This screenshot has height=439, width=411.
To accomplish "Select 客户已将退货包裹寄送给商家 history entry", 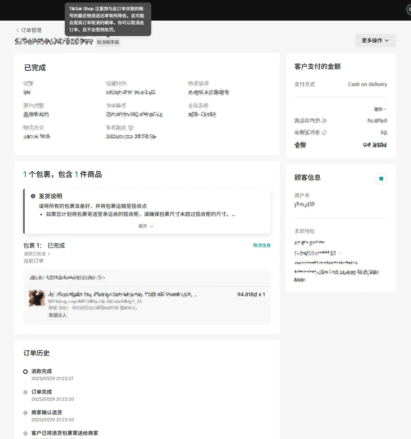I will pos(65,433).
